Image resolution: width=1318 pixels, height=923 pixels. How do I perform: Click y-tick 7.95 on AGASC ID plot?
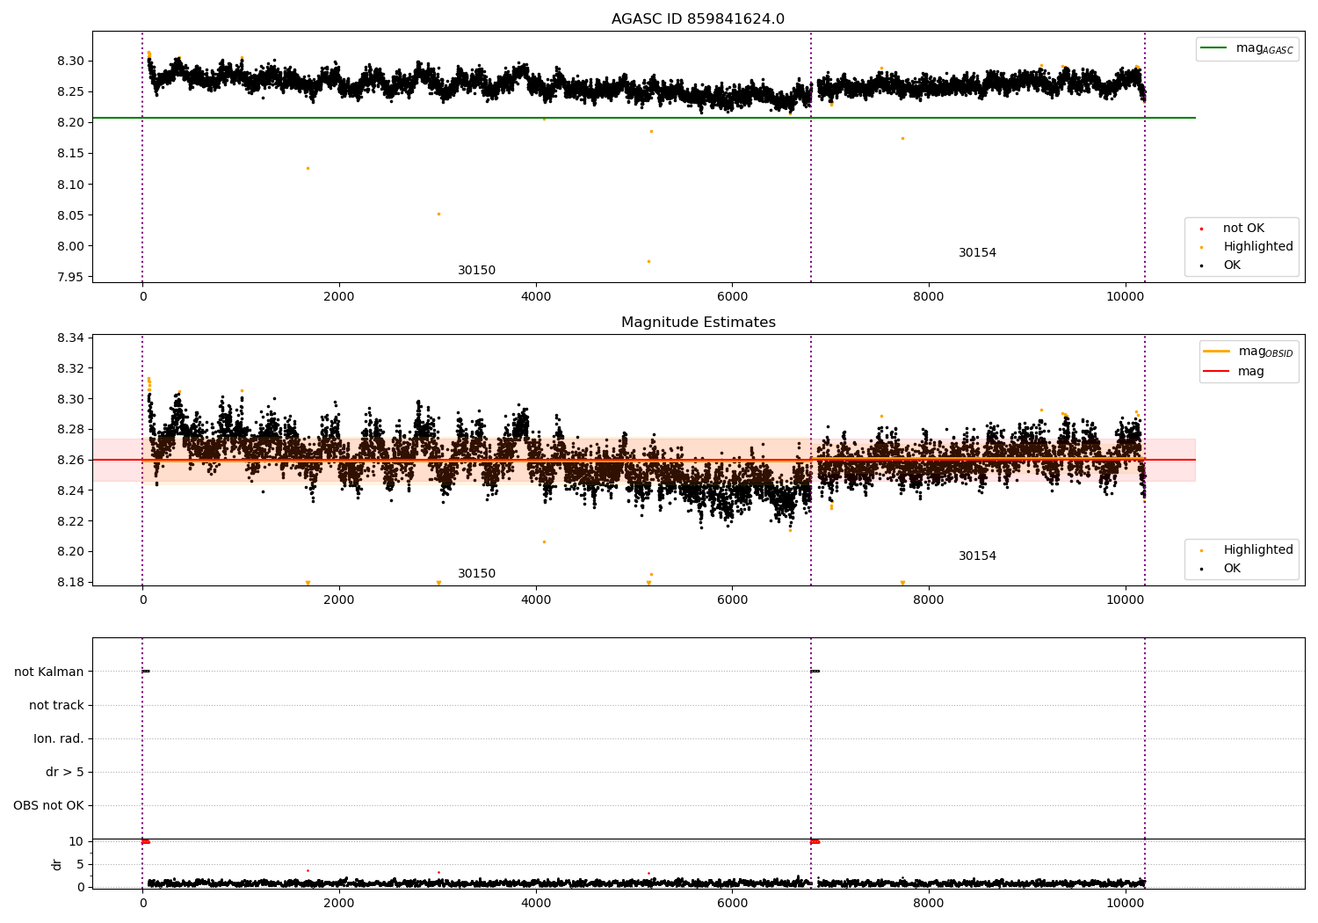pyautogui.click(x=69, y=277)
